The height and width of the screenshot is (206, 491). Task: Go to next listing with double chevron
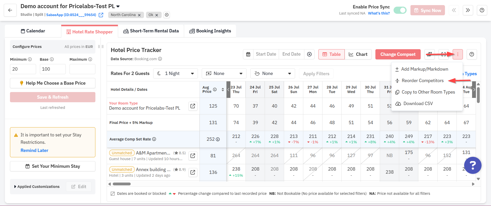pos(468,10)
